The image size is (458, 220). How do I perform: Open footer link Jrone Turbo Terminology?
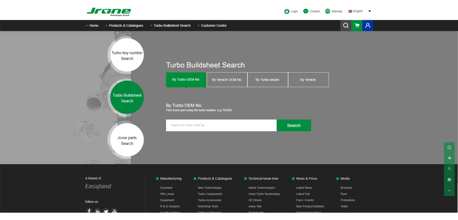tap(264, 194)
